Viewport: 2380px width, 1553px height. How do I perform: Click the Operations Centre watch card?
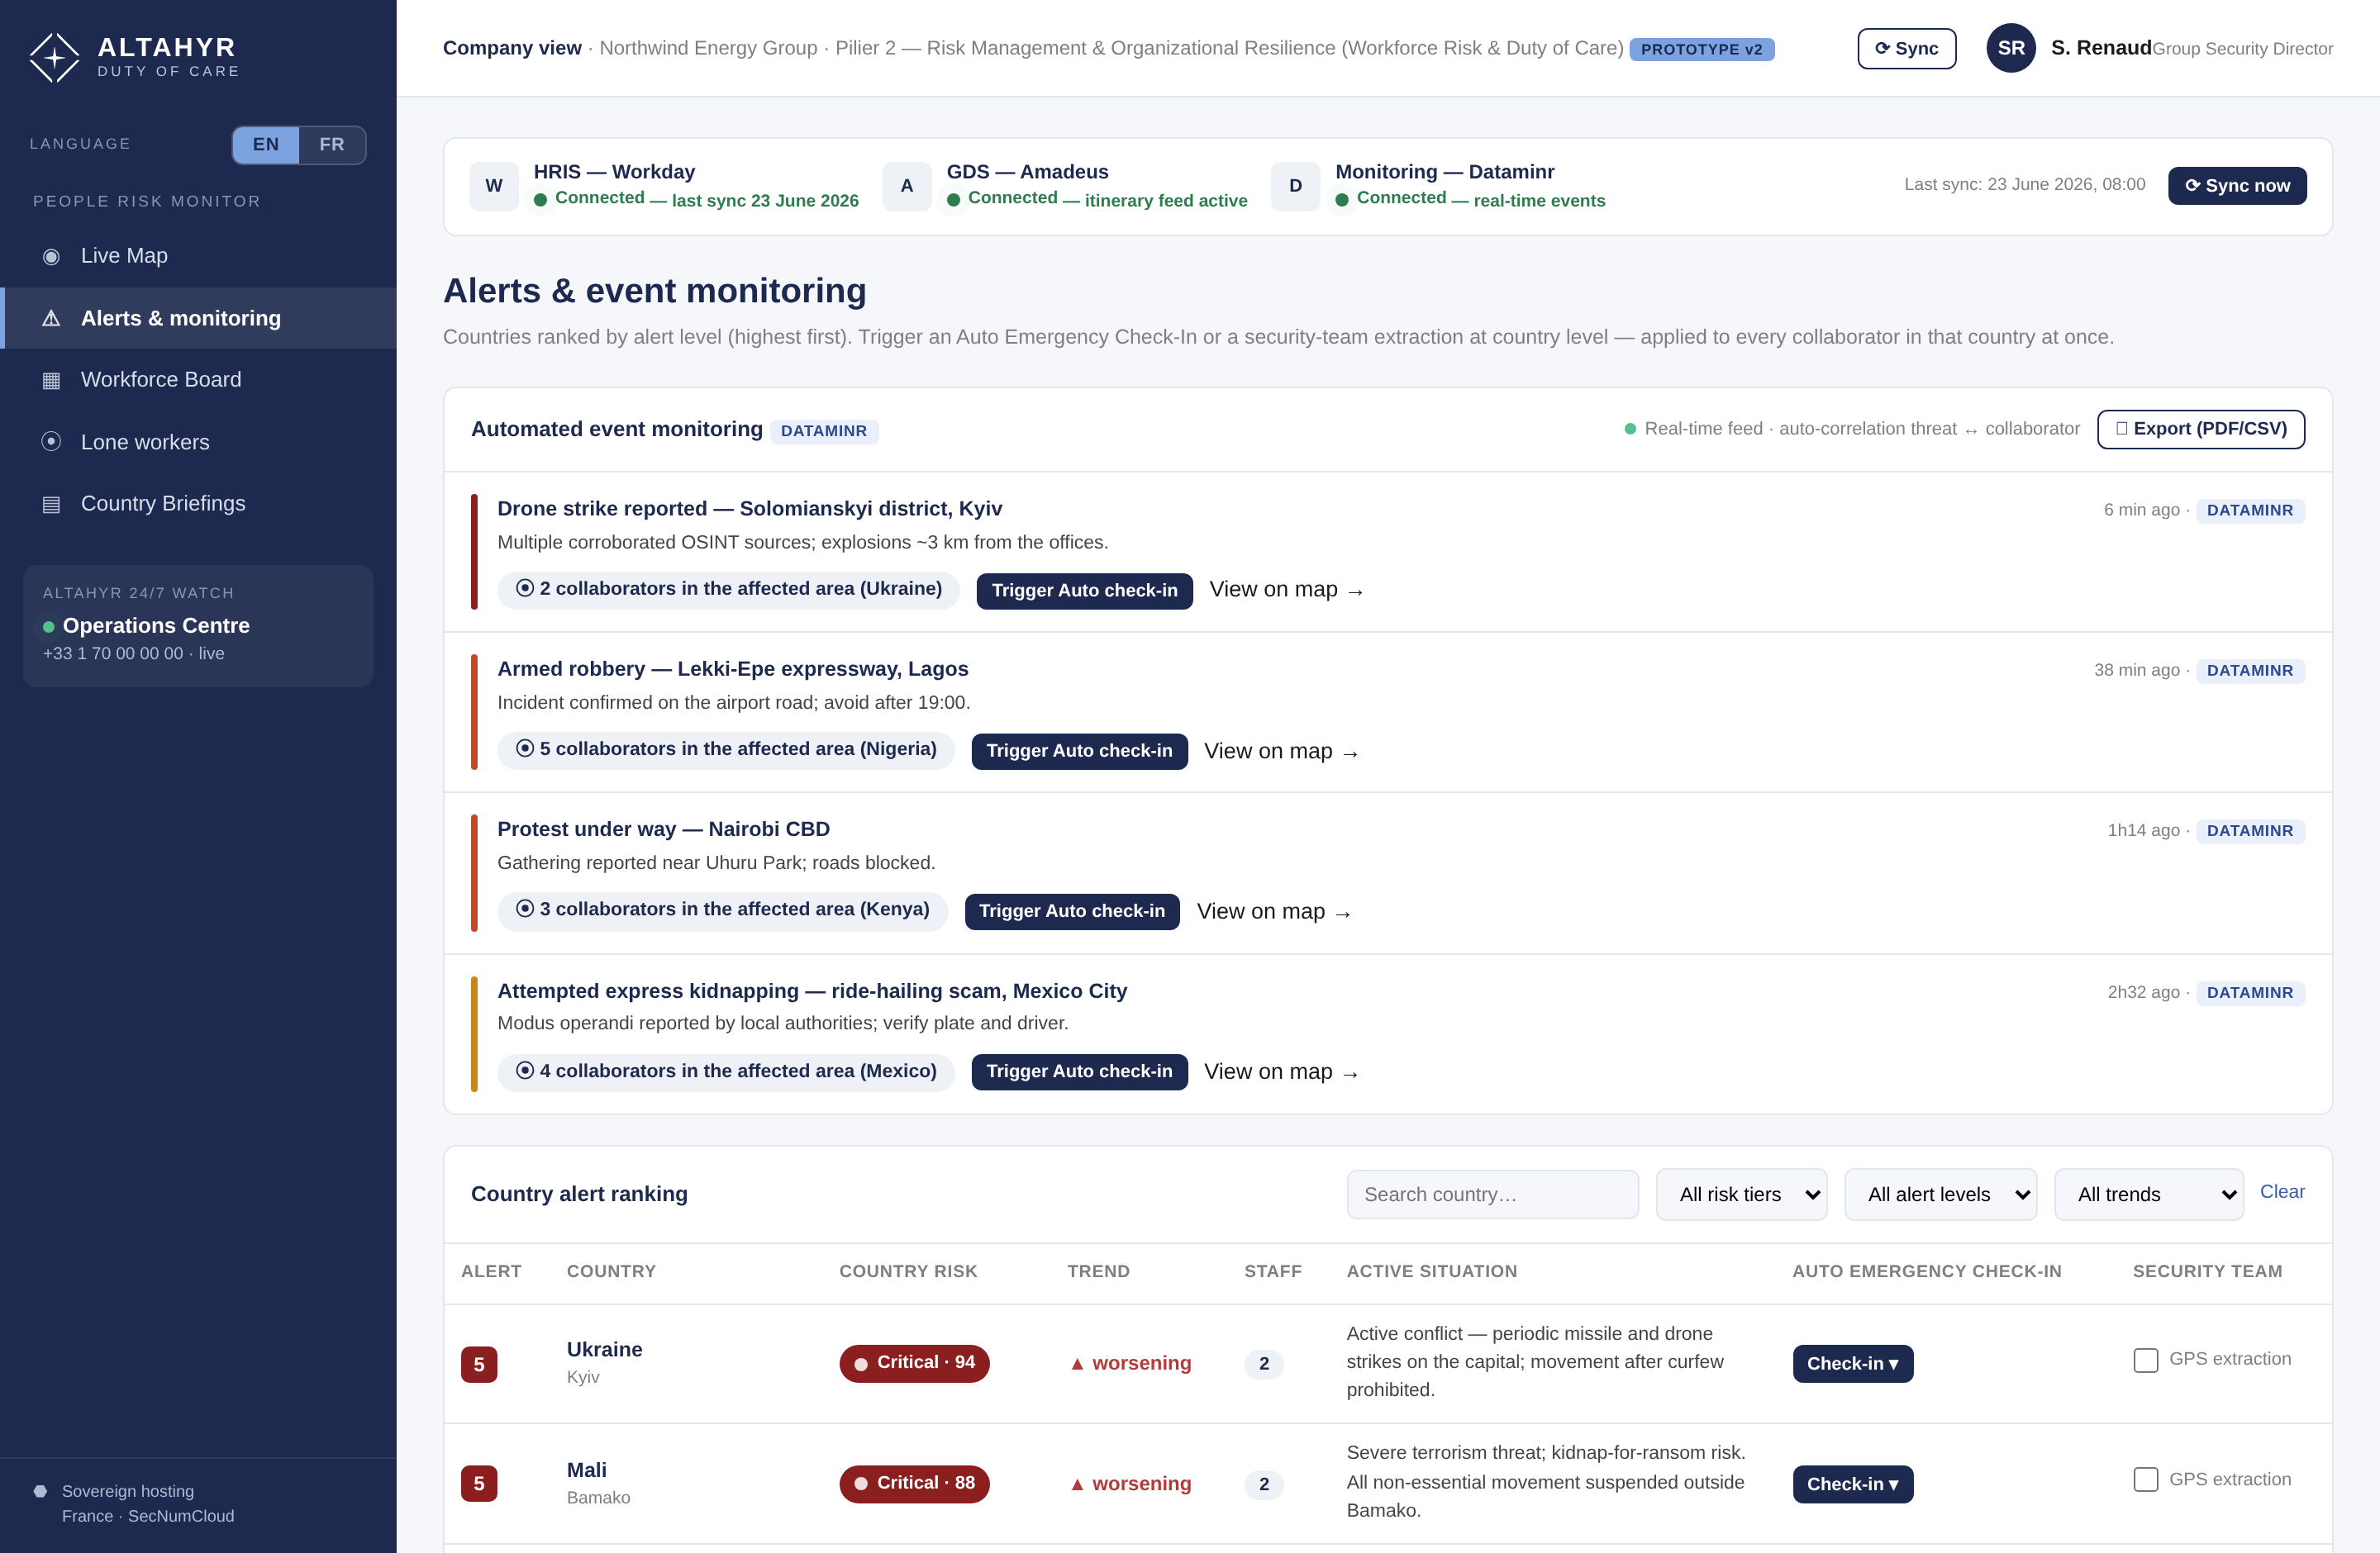pos(198,627)
